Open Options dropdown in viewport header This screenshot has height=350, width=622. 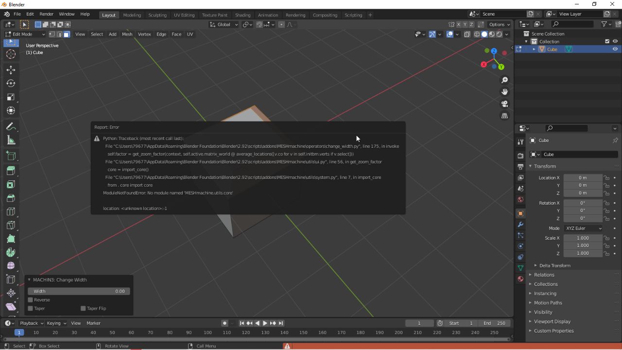pyautogui.click(x=499, y=24)
